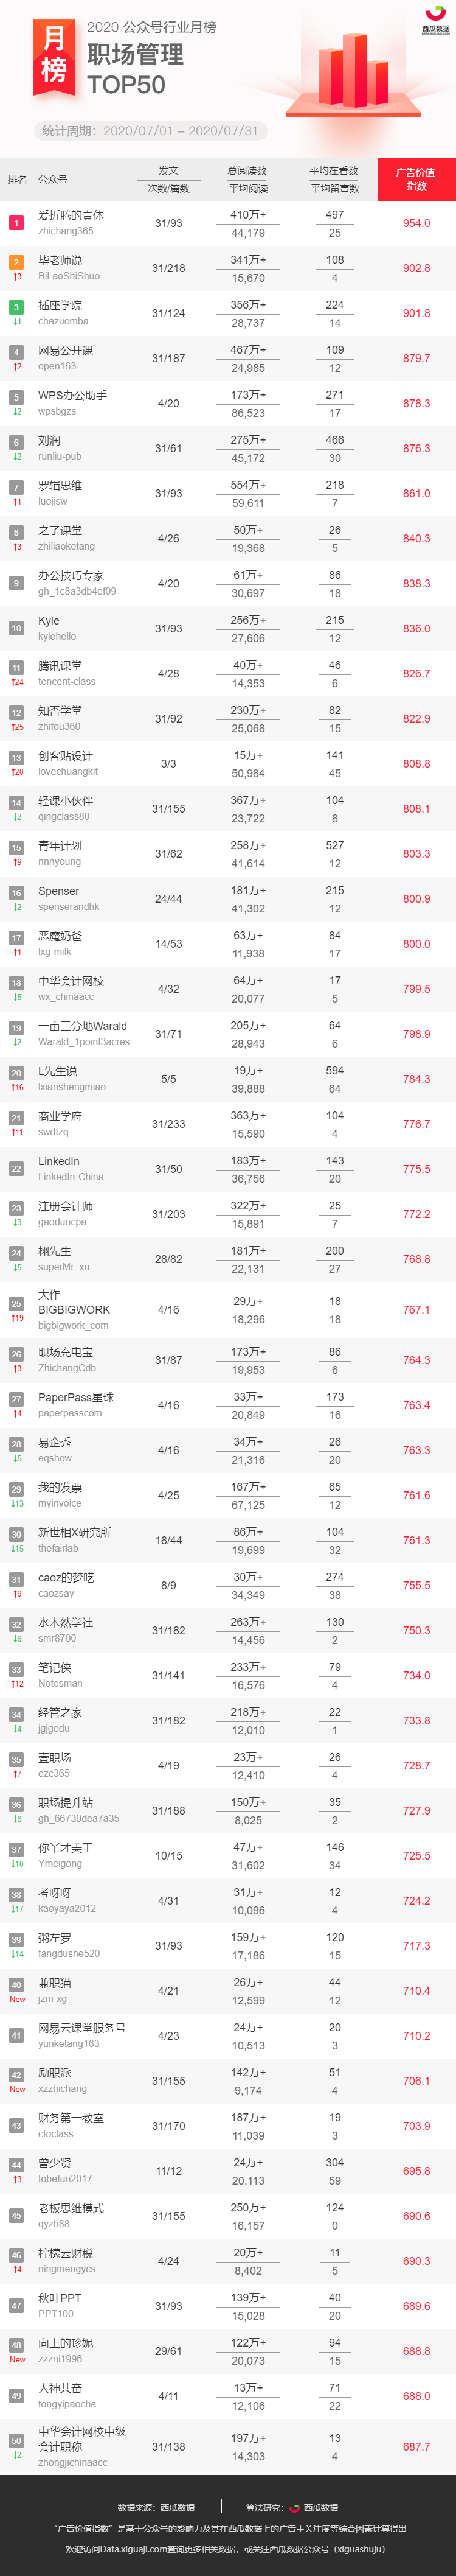Click the gray rank 10 badge next to Kyle
This screenshot has width=456, height=2576.
click(x=16, y=628)
